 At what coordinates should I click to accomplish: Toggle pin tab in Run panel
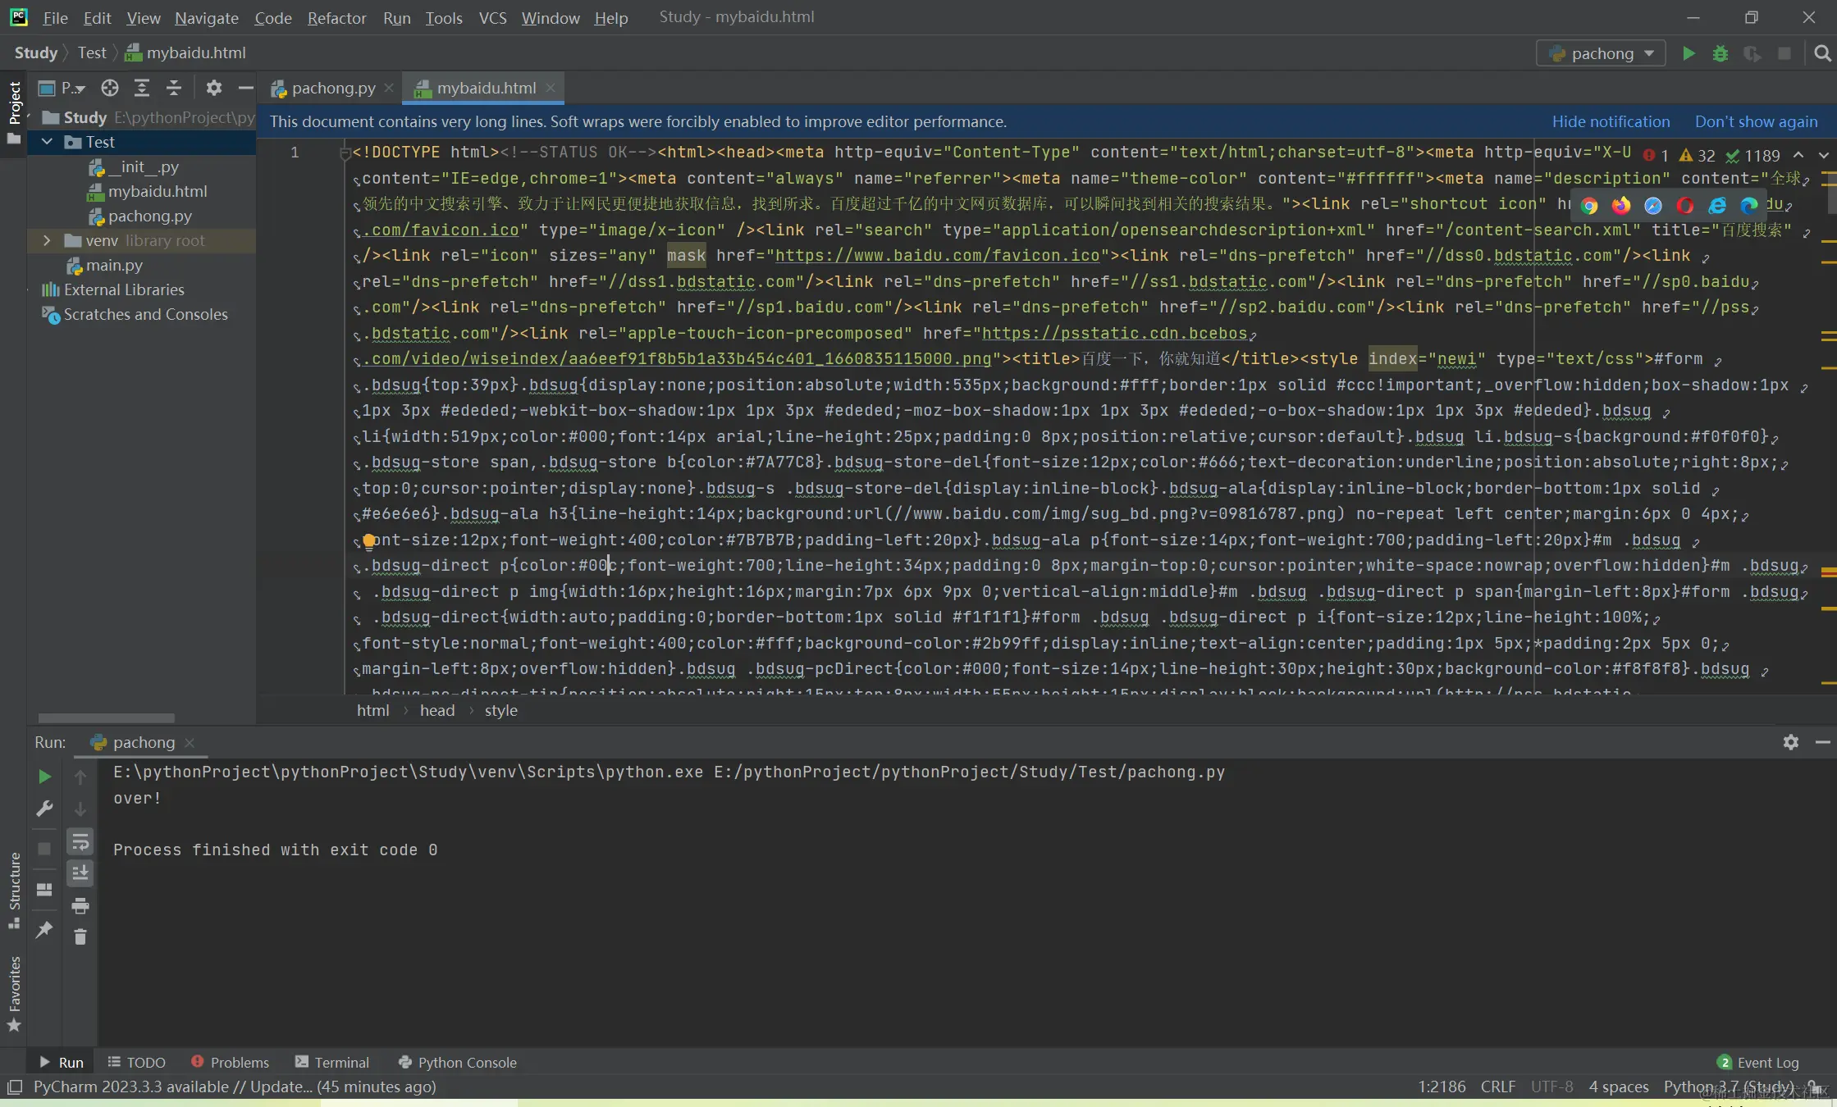click(44, 929)
